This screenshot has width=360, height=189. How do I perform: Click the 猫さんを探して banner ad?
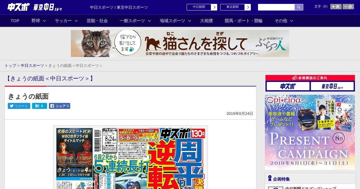pos(180,43)
